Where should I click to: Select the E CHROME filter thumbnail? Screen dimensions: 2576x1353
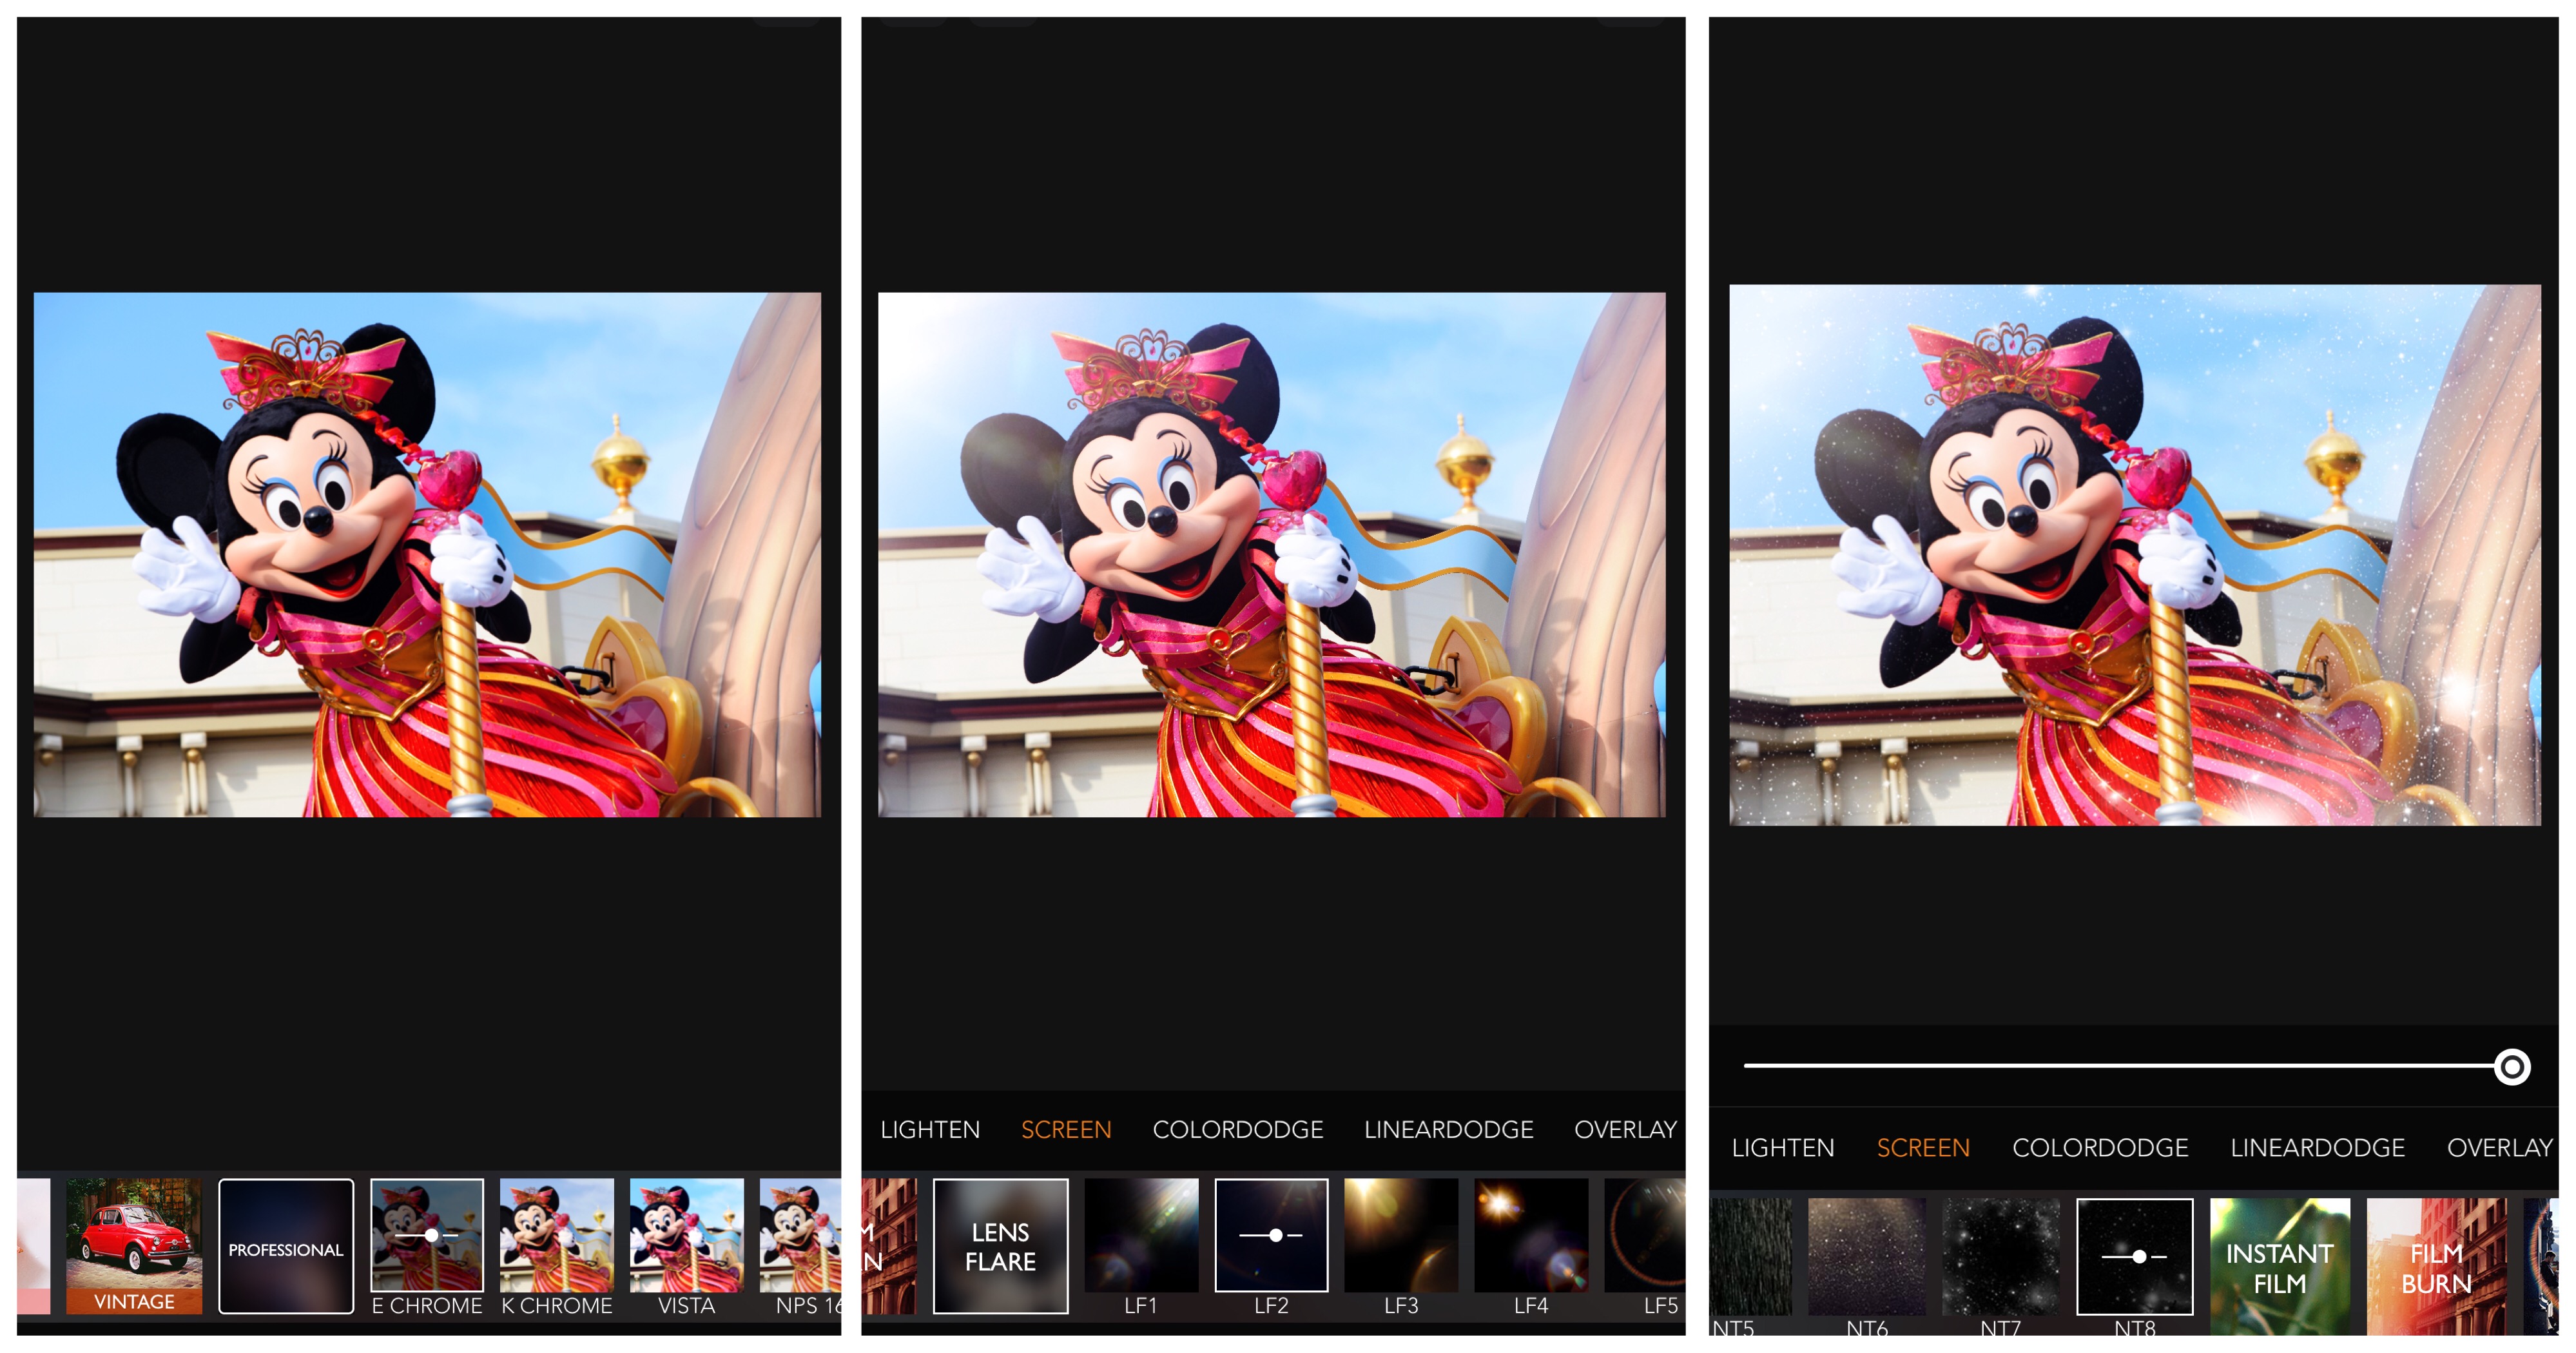[427, 1235]
